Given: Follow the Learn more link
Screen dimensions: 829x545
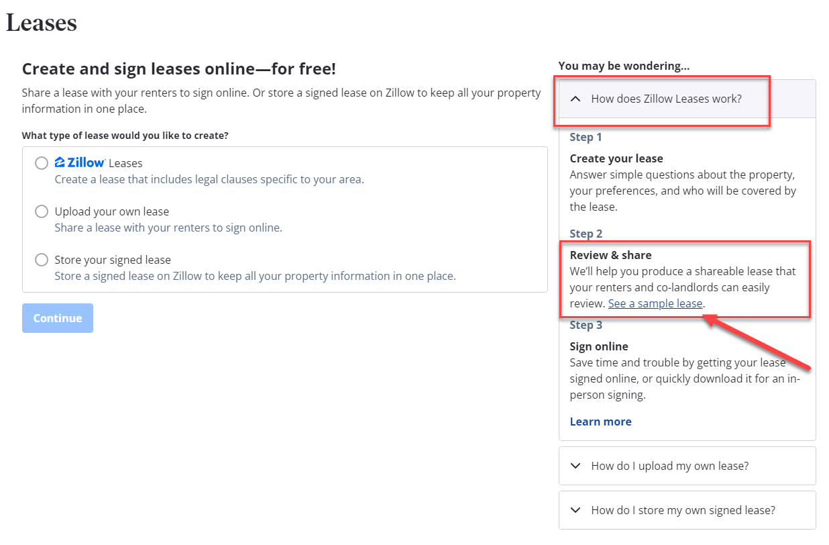Looking at the screenshot, I should pos(600,422).
